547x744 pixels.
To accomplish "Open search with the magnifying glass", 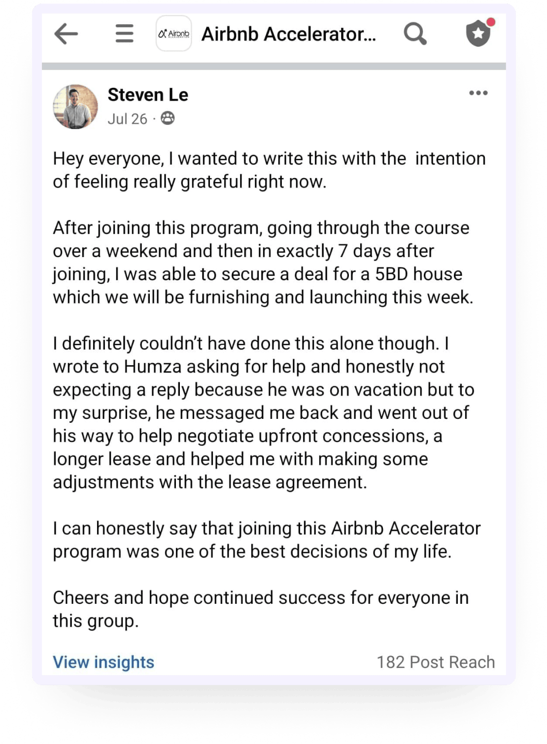I will pyautogui.click(x=415, y=34).
